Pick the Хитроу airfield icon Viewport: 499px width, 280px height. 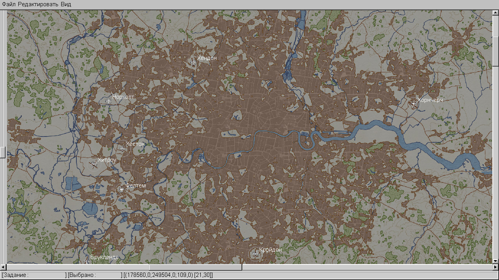point(94,164)
